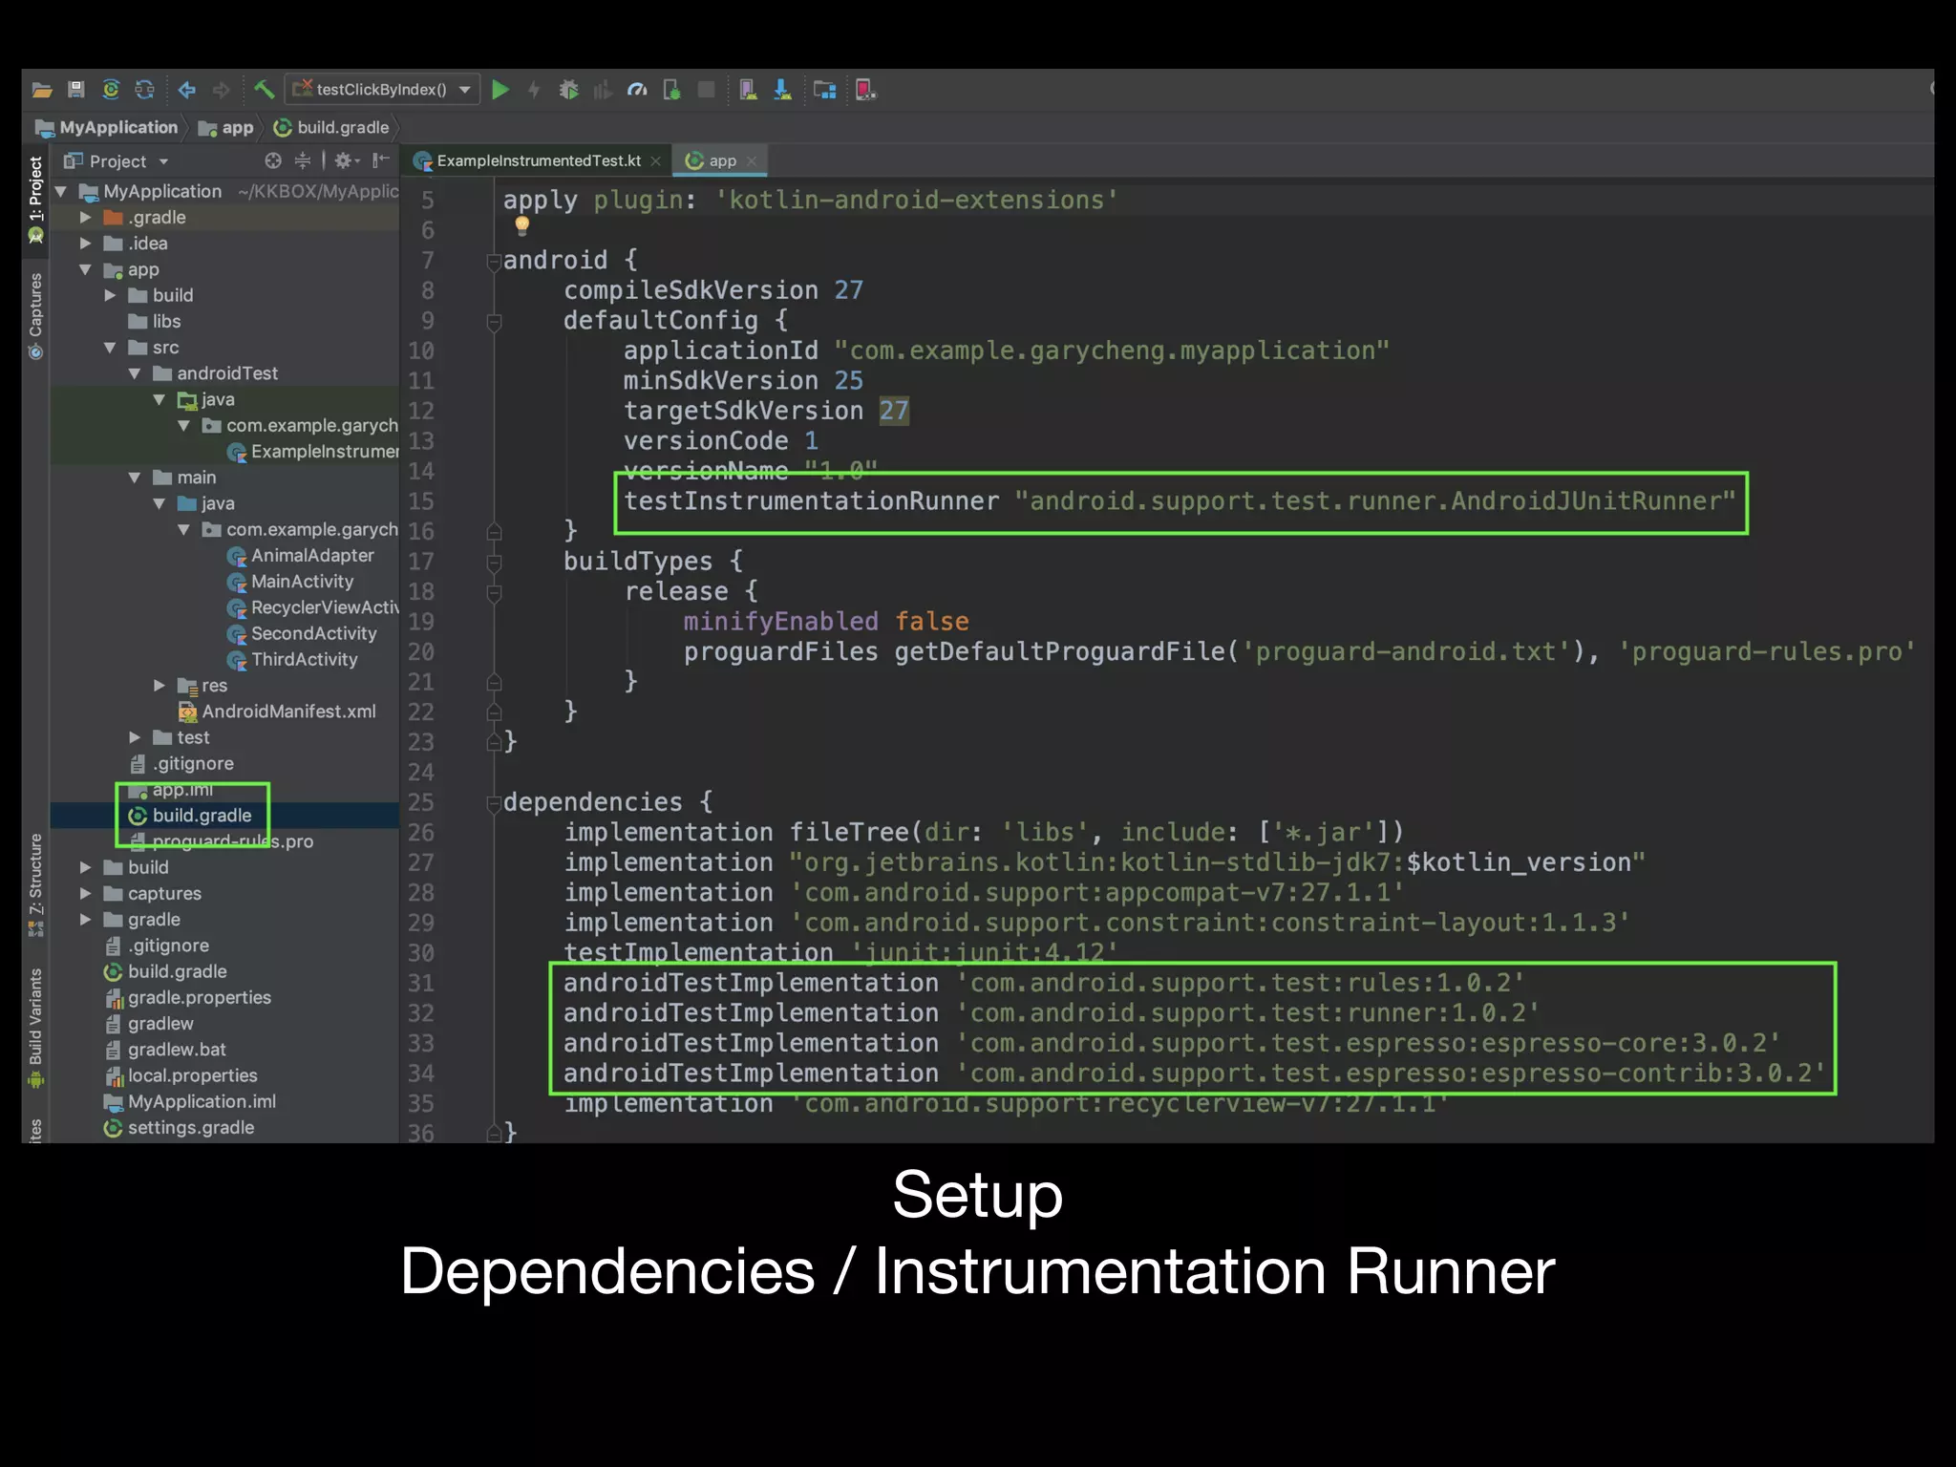The width and height of the screenshot is (1956, 1467).
Task: Click the Make Project hammer icon
Action: [264, 90]
